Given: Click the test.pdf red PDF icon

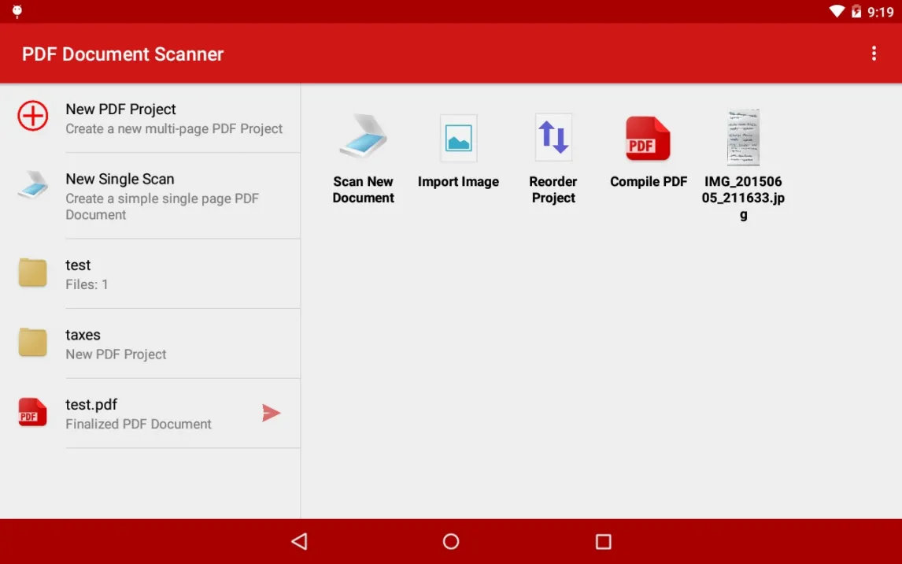Looking at the screenshot, I should (x=33, y=413).
